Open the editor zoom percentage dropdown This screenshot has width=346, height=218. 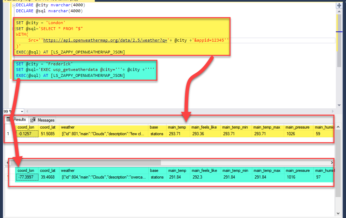[x=22, y=111]
